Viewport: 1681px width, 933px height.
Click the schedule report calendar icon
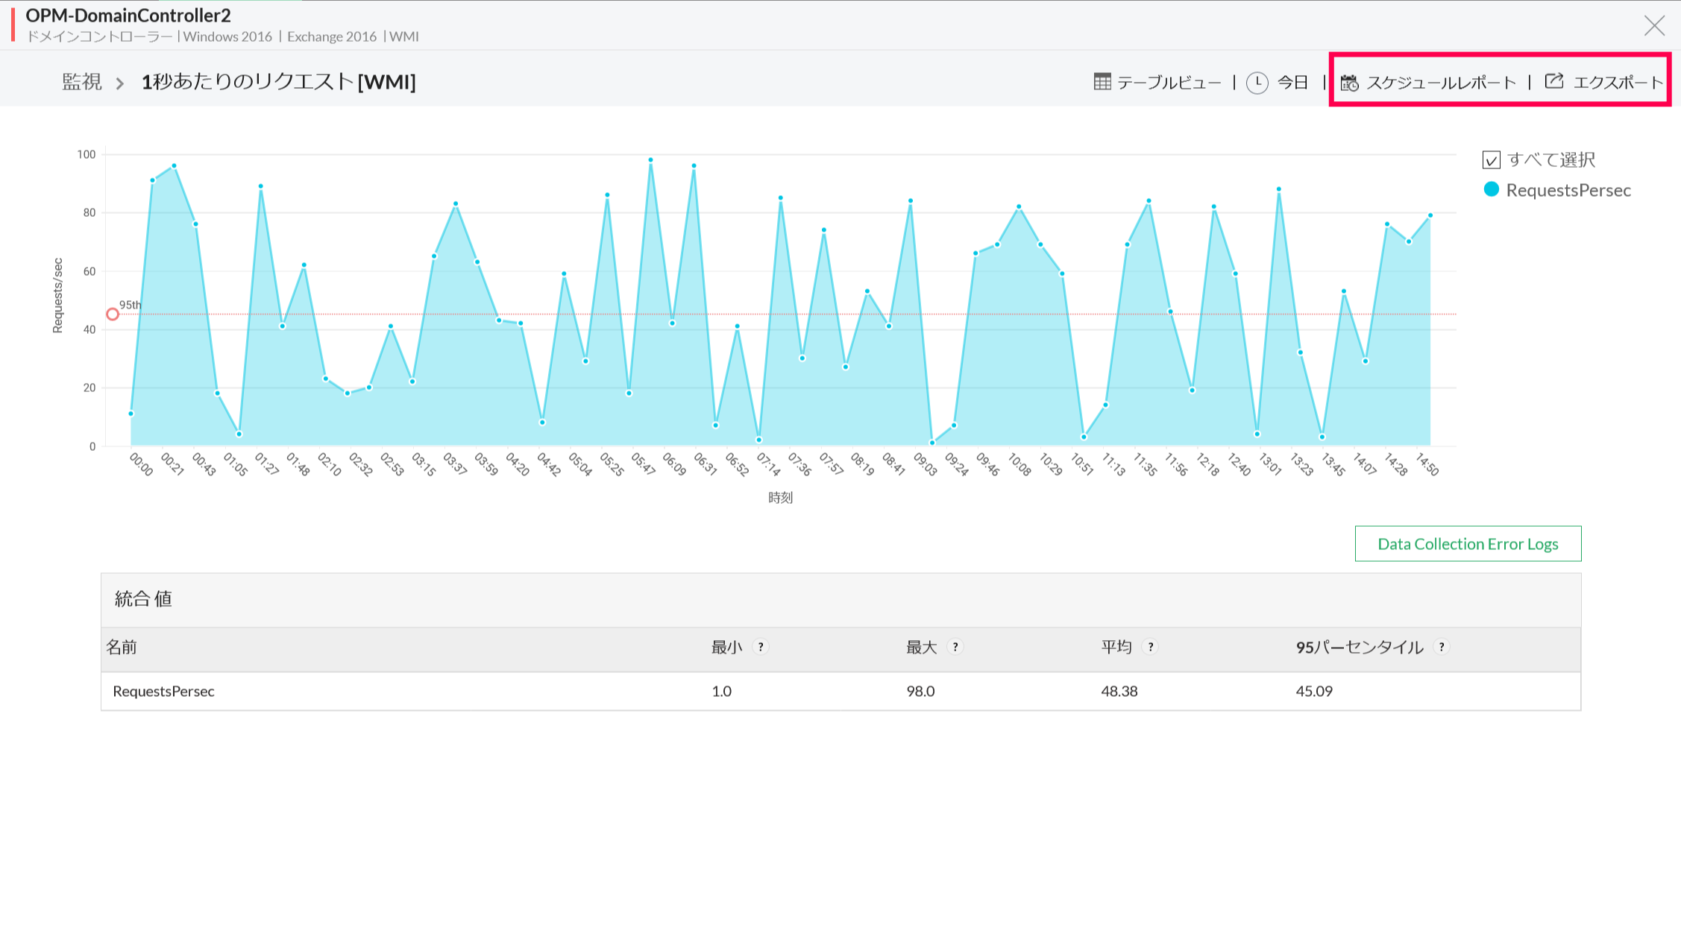pyautogui.click(x=1350, y=83)
